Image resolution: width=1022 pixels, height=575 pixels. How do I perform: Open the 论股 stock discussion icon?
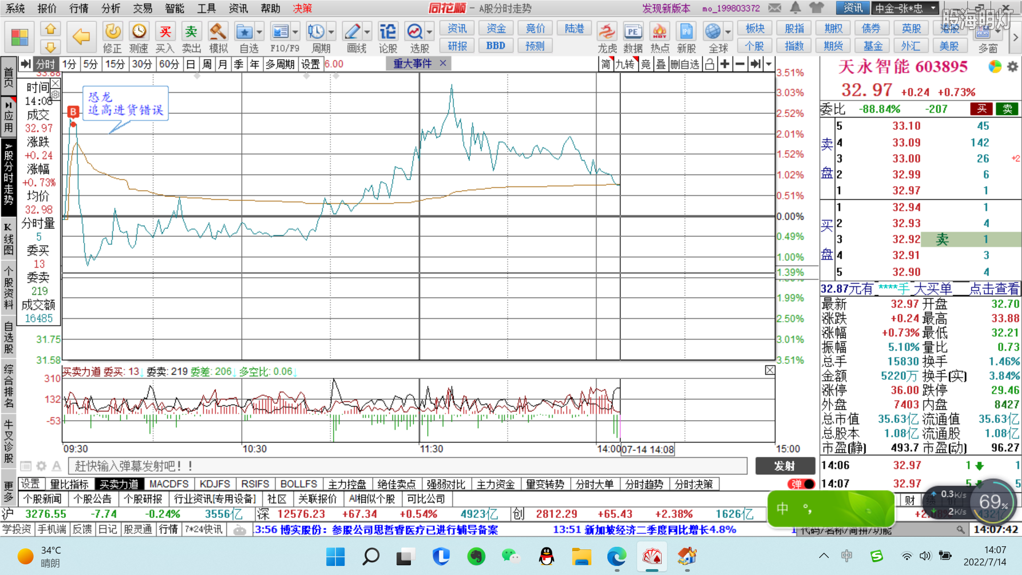388,31
